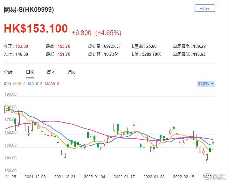Click the 52周最高 value 189.29
Image resolution: width=228 pixels, height=182 pixels.
tap(199, 46)
